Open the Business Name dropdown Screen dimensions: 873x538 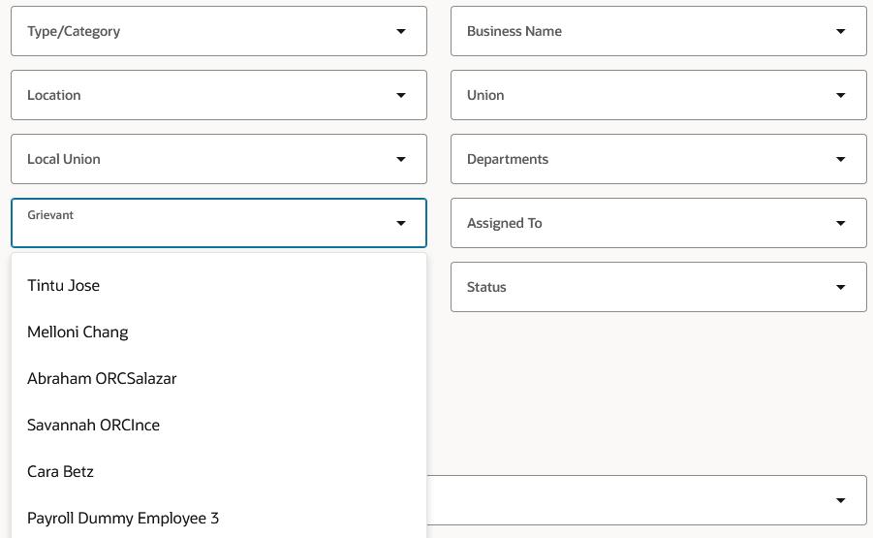(x=659, y=31)
